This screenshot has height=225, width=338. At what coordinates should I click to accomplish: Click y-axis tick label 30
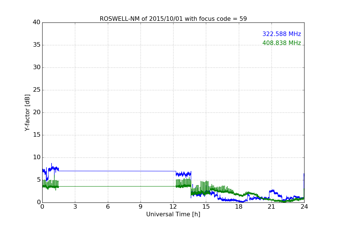[x=37, y=67]
